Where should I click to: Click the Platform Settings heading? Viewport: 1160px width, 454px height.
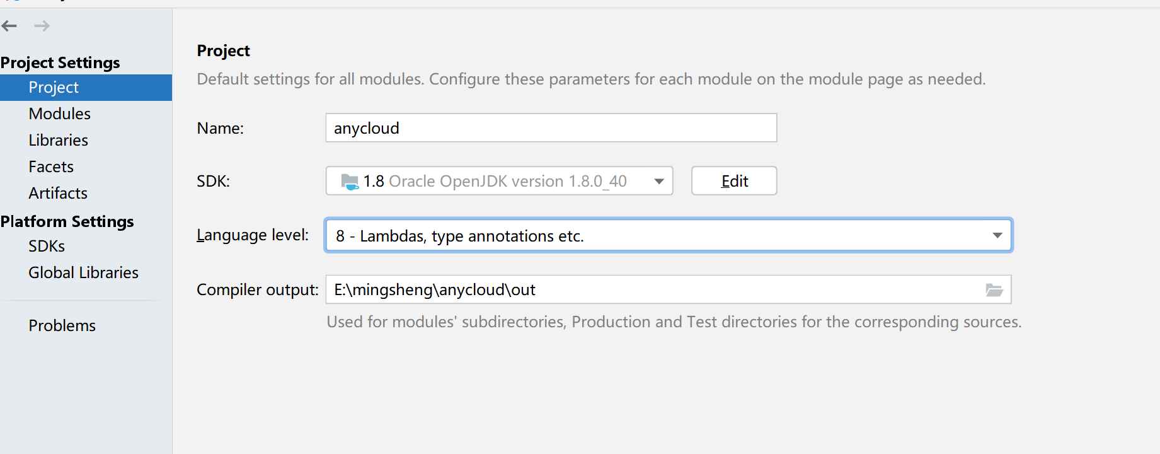click(x=67, y=222)
